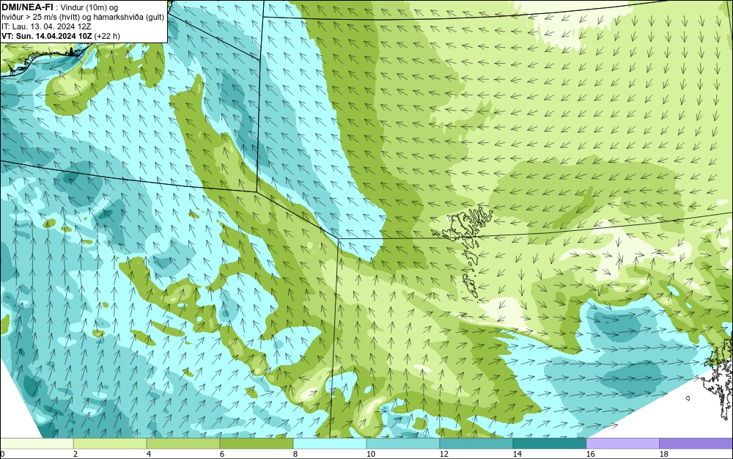Click the 14–16 m/s dark teal legend swatch
733x459 pixels.
click(x=550, y=444)
